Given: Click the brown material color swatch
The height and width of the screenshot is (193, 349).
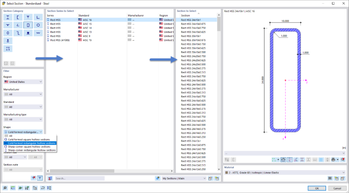Looking at the screenshot, I should point(226,172).
